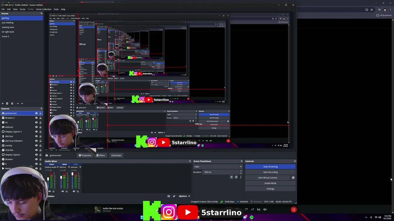Expand Mic/Aux mixer options arrow
Screen dimensions: 394x221
click(69, 167)
